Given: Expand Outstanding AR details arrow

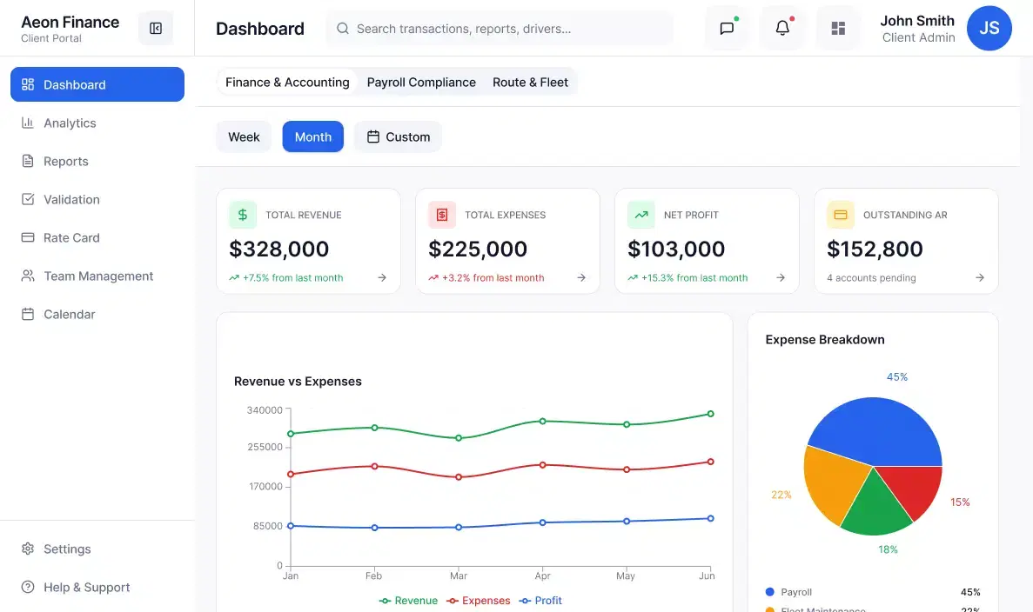Looking at the screenshot, I should click(980, 278).
